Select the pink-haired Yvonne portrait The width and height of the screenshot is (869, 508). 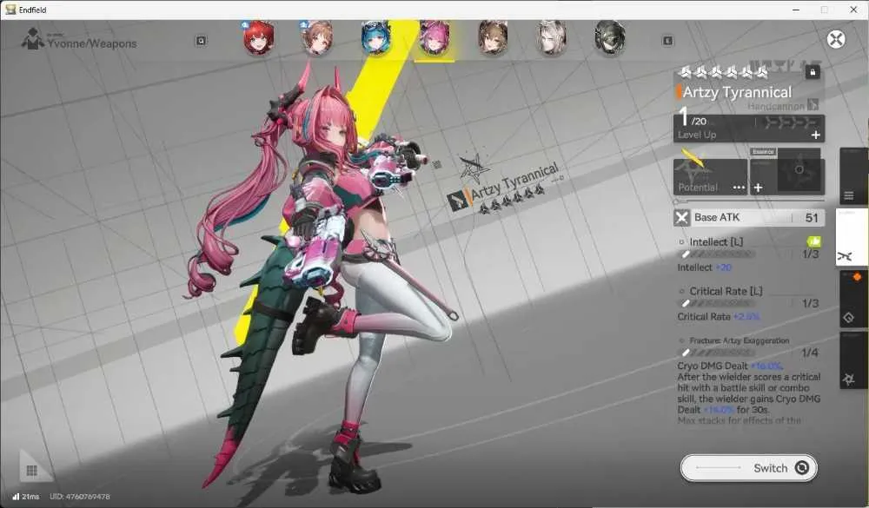[x=434, y=38]
